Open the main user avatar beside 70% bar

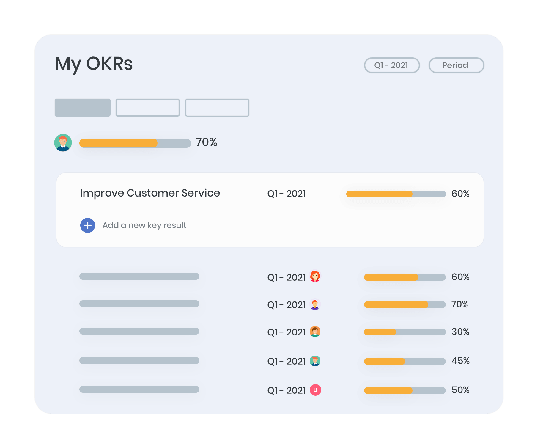tap(63, 143)
